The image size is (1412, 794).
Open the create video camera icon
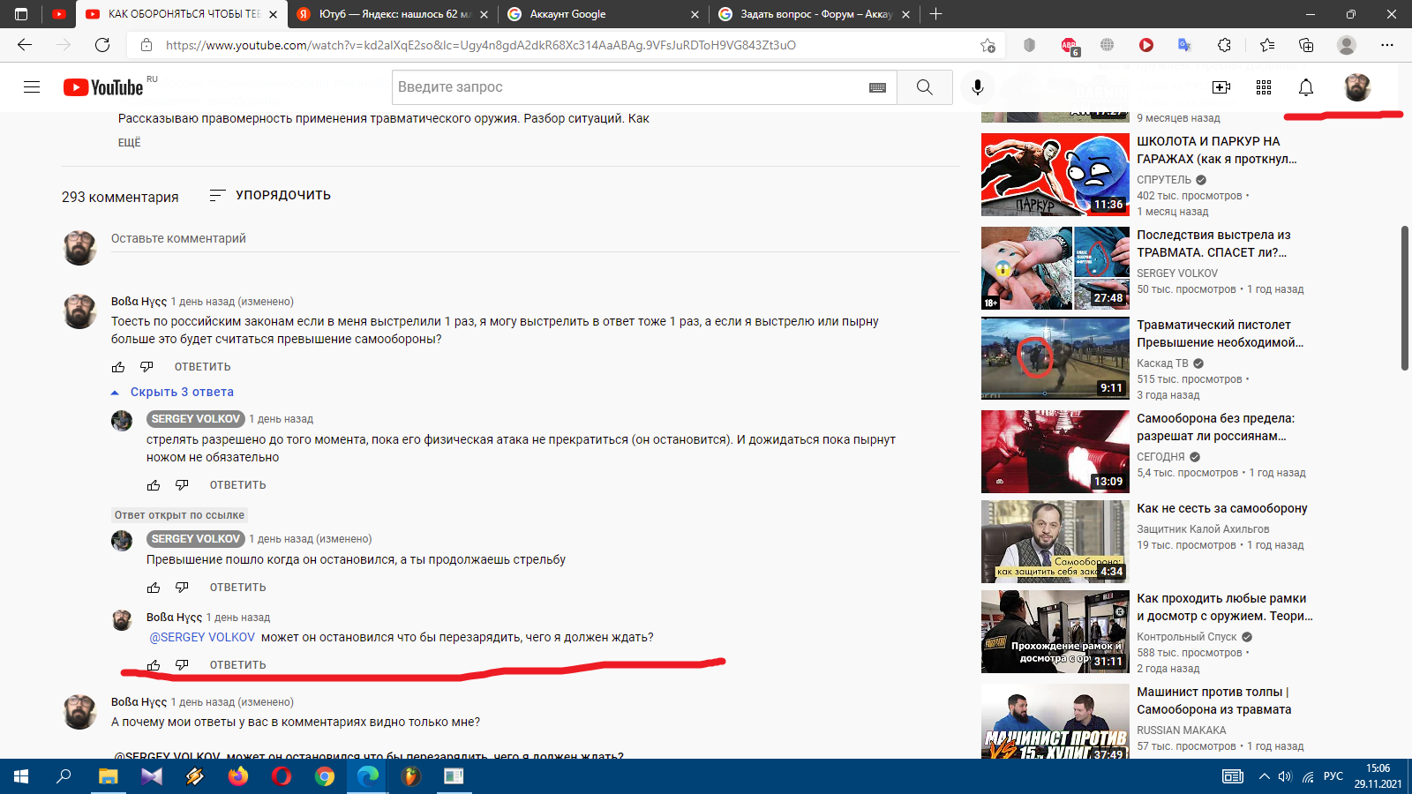[x=1221, y=87]
